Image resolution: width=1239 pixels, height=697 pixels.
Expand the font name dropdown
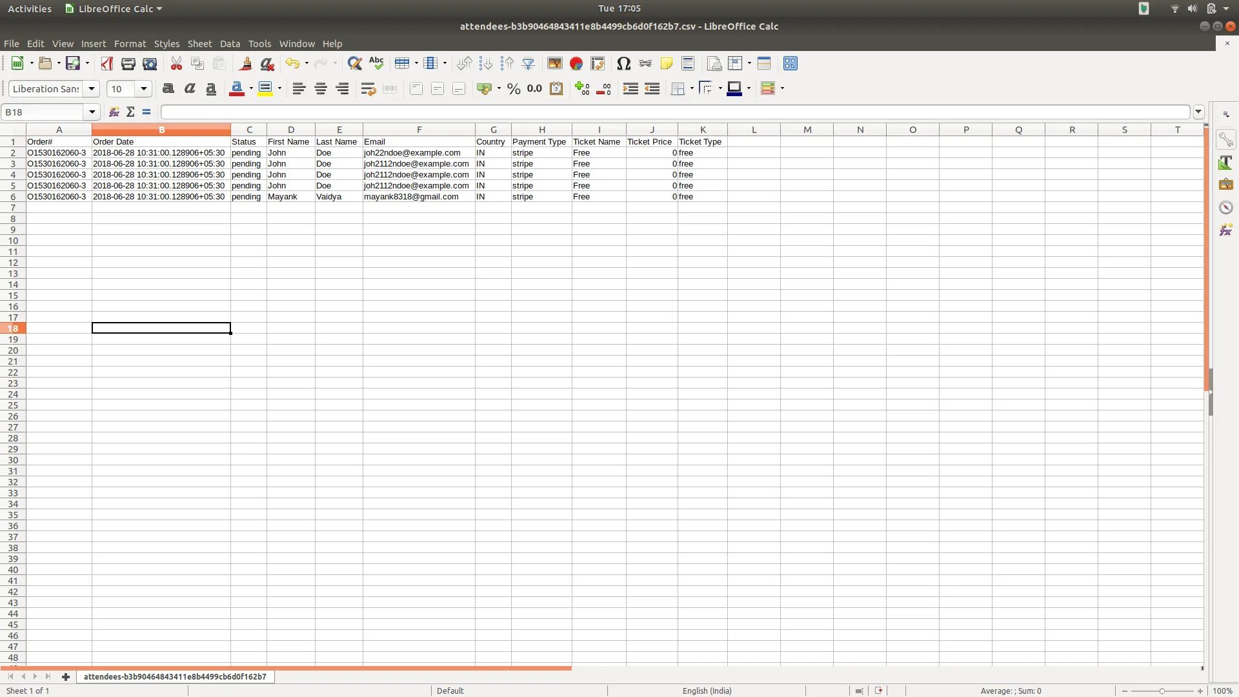point(92,89)
